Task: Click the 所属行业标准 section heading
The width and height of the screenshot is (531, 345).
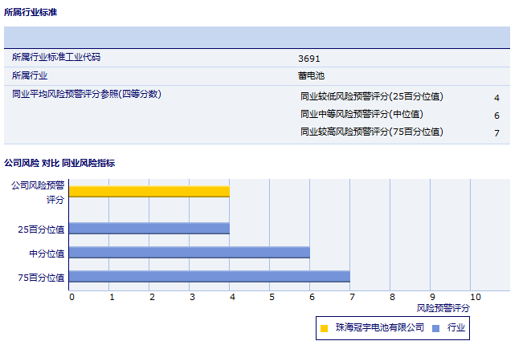Action: coord(31,13)
